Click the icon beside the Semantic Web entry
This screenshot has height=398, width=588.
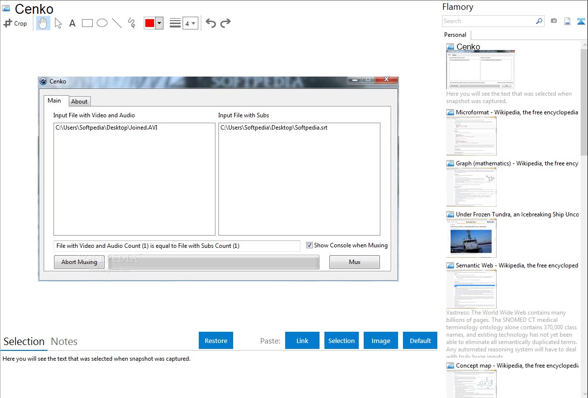451,265
